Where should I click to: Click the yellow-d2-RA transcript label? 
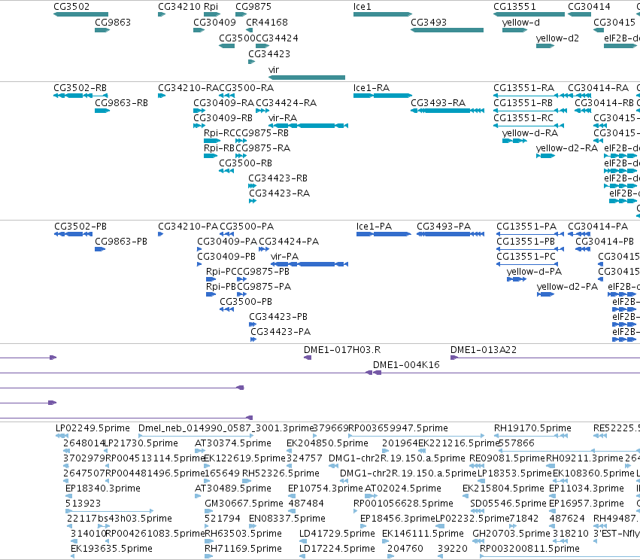click(x=567, y=148)
